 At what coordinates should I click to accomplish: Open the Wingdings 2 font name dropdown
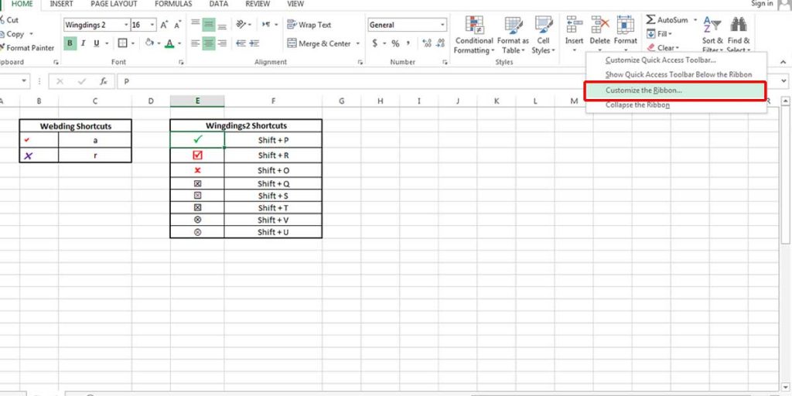pos(126,25)
